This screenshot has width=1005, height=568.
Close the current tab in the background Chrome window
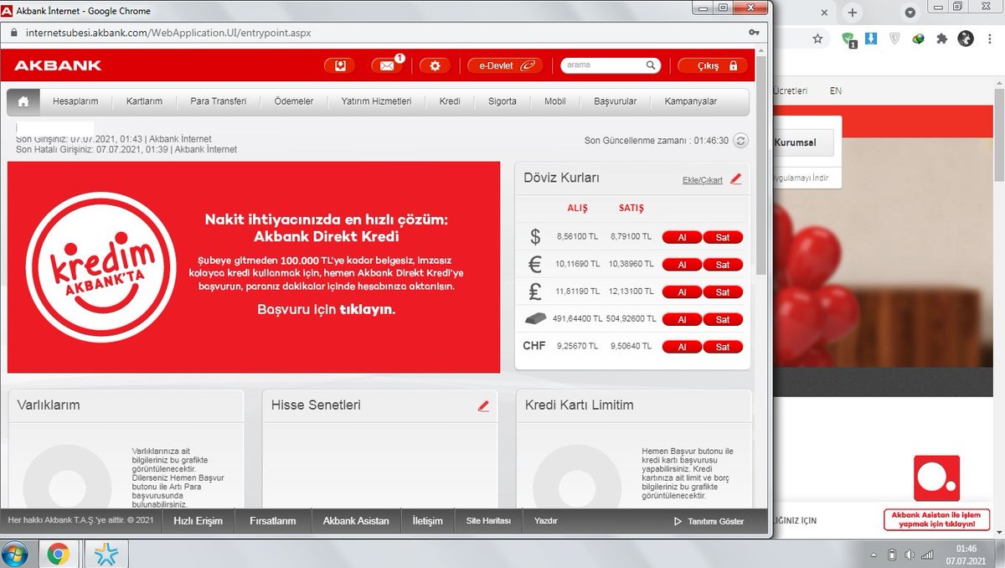[x=824, y=13]
